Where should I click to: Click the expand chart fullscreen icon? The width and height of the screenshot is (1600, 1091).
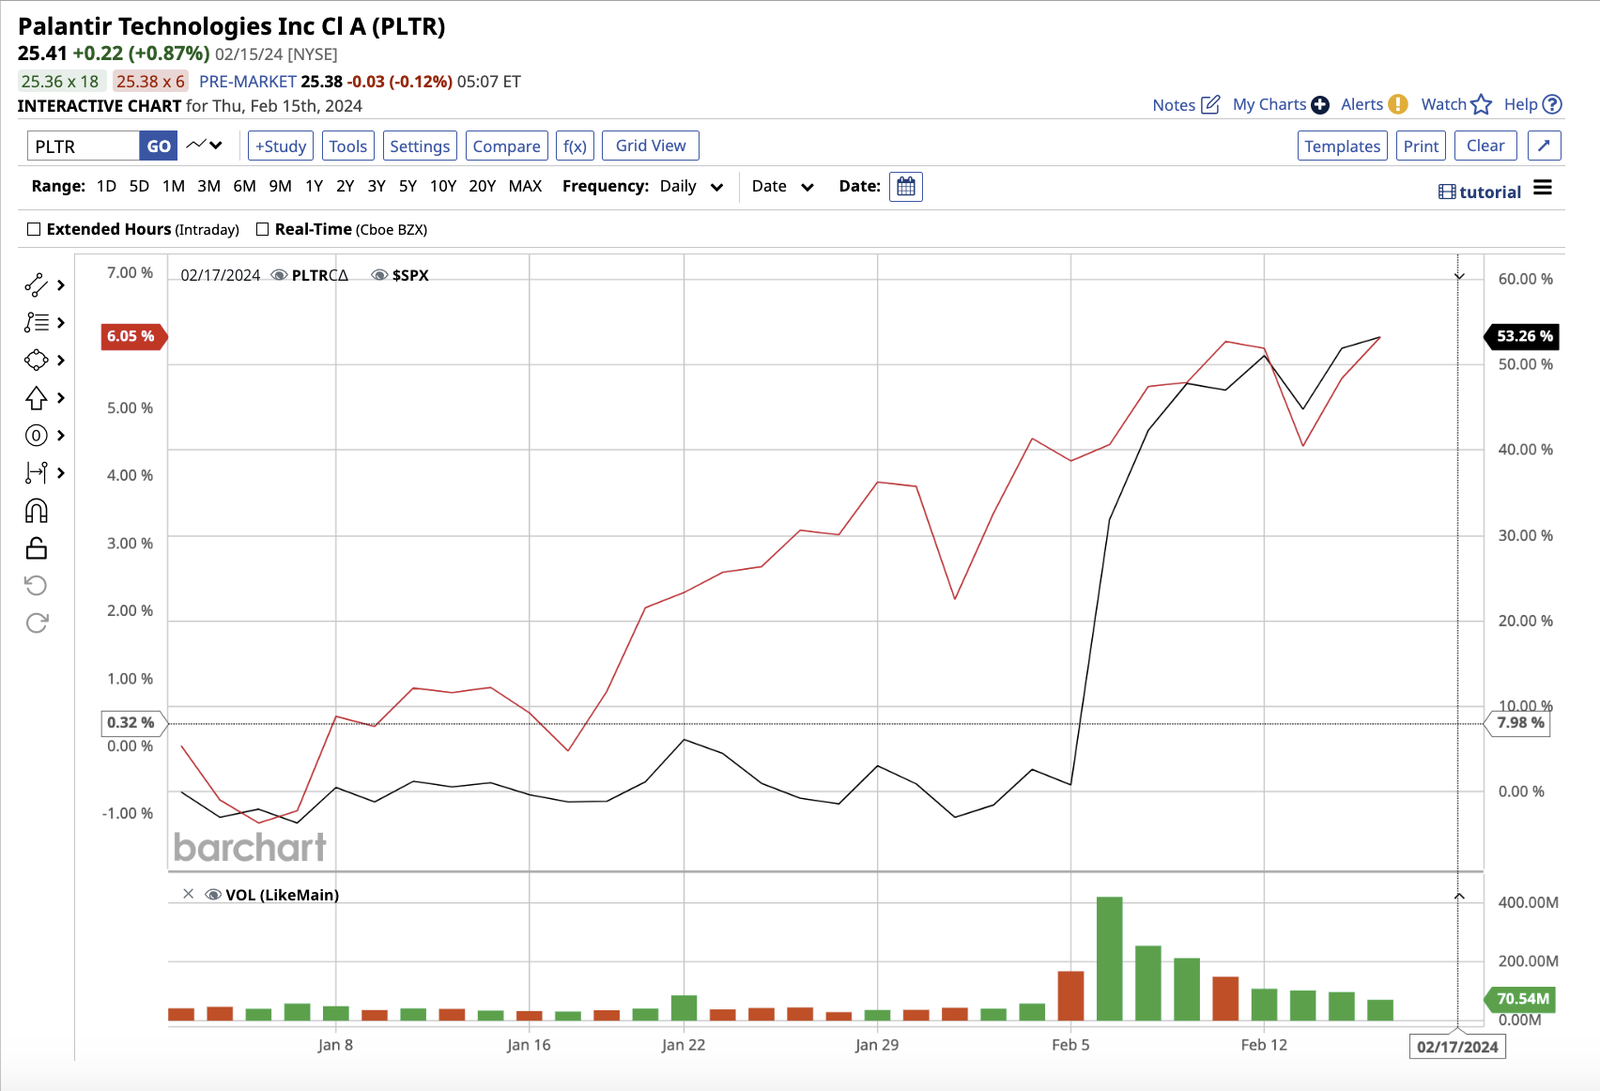[1544, 146]
